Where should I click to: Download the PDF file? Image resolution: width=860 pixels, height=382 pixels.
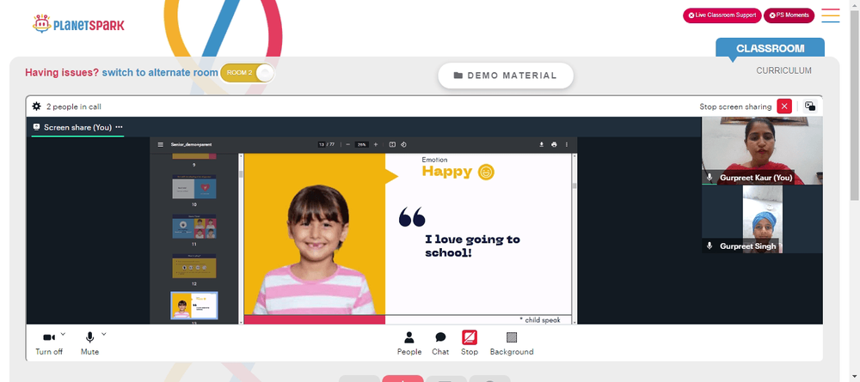pyautogui.click(x=541, y=144)
